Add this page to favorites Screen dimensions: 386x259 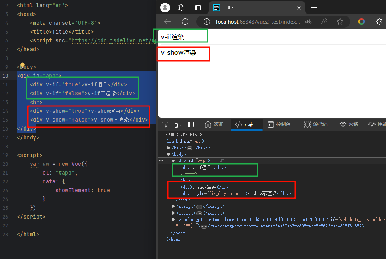tap(340, 22)
